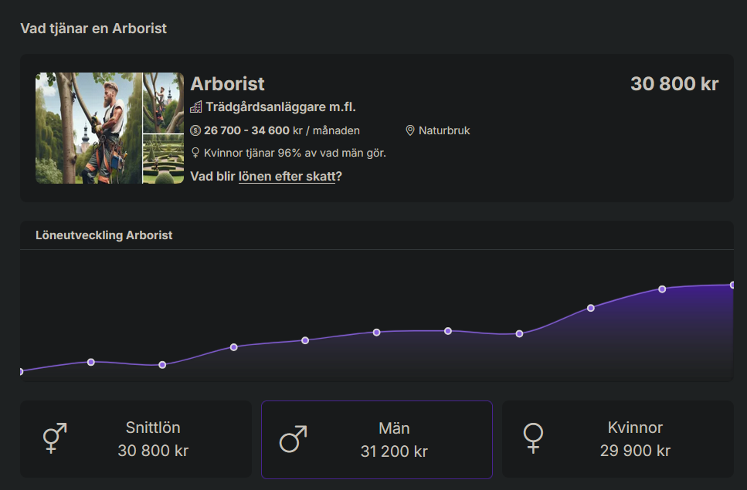Open the Trädgårdsanläggare m.fl. category
This screenshot has height=490, width=747.
[280, 107]
